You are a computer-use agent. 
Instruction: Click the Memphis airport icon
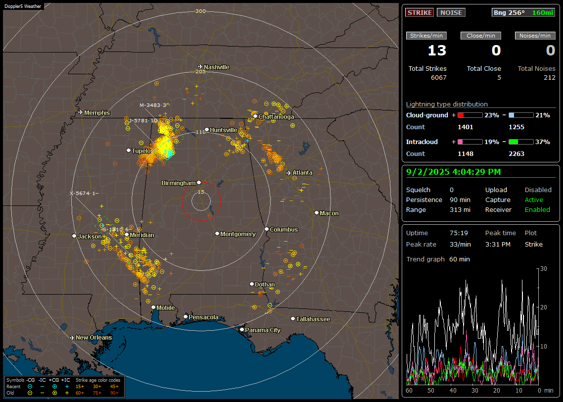coord(81,112)
